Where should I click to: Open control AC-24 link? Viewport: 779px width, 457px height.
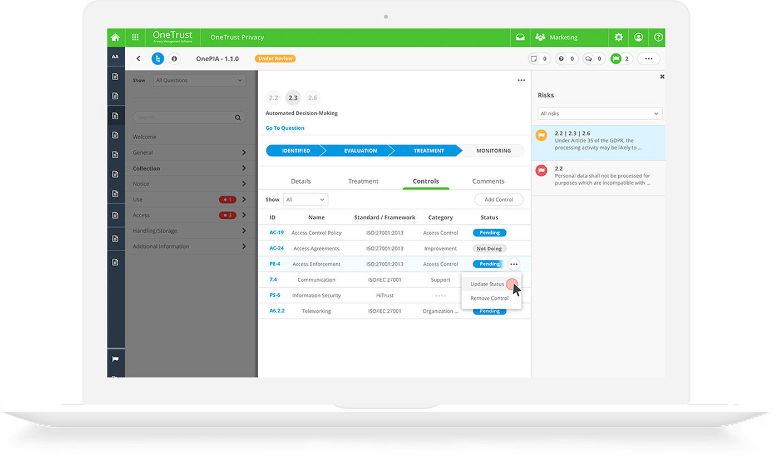click(x=277, y=248)
